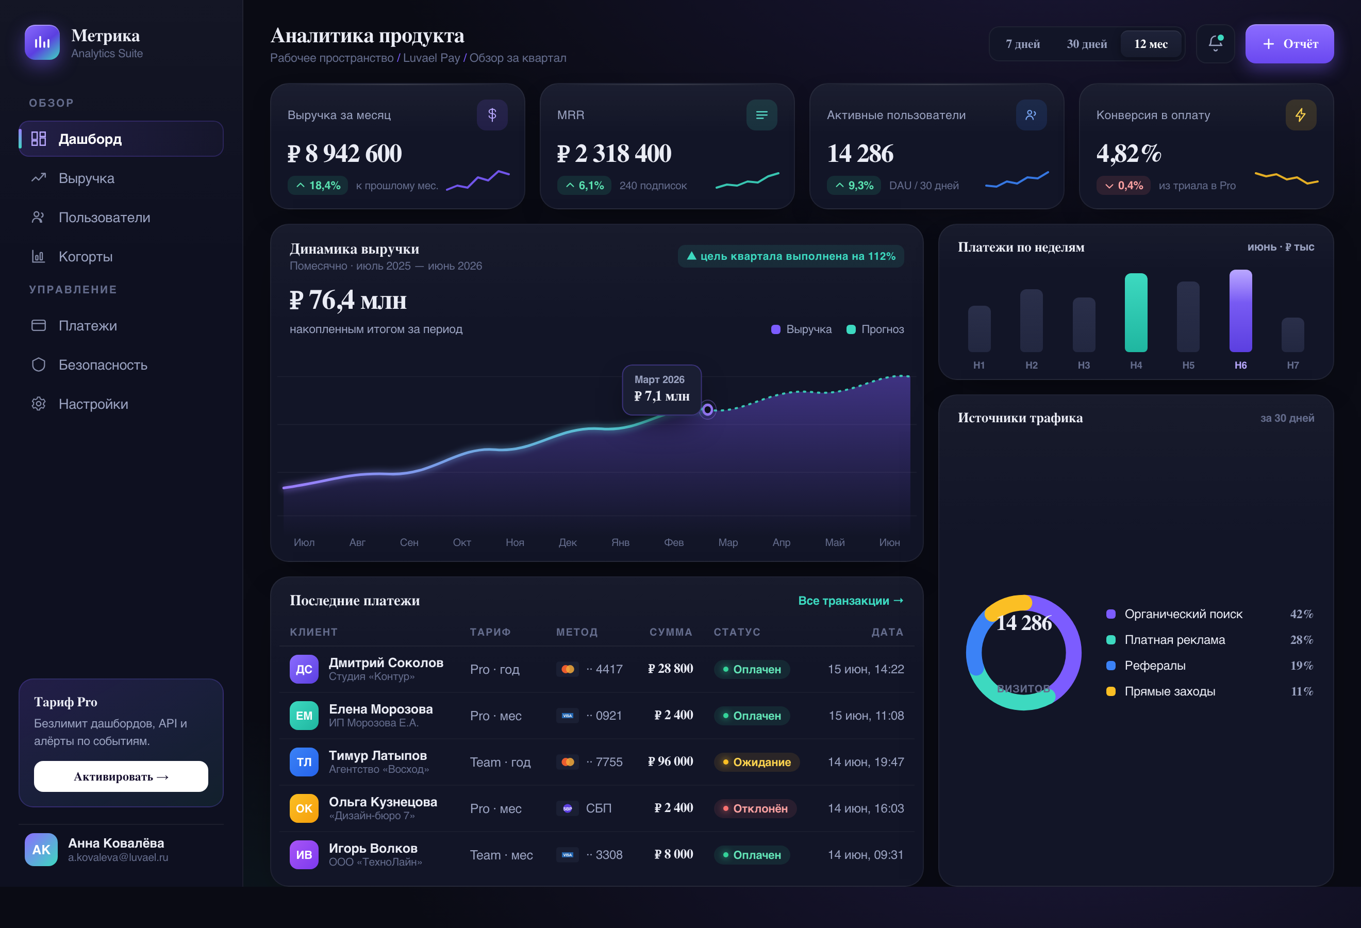Click the 6,1% MRR growth badge
Image resolution: width=1361 pixels, height=928 pixels.
tap(585, 186)
